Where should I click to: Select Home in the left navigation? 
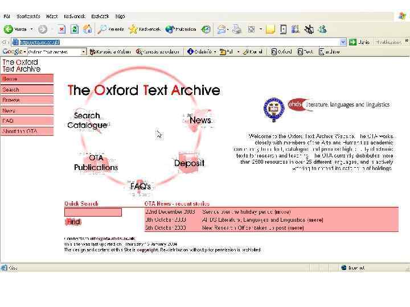(27, 78)
